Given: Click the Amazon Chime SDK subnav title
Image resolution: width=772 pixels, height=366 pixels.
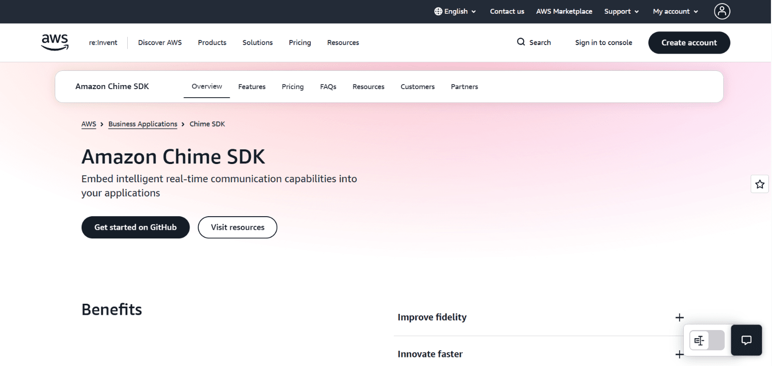Looking at the screenshot, I should [x=112, y=87].
